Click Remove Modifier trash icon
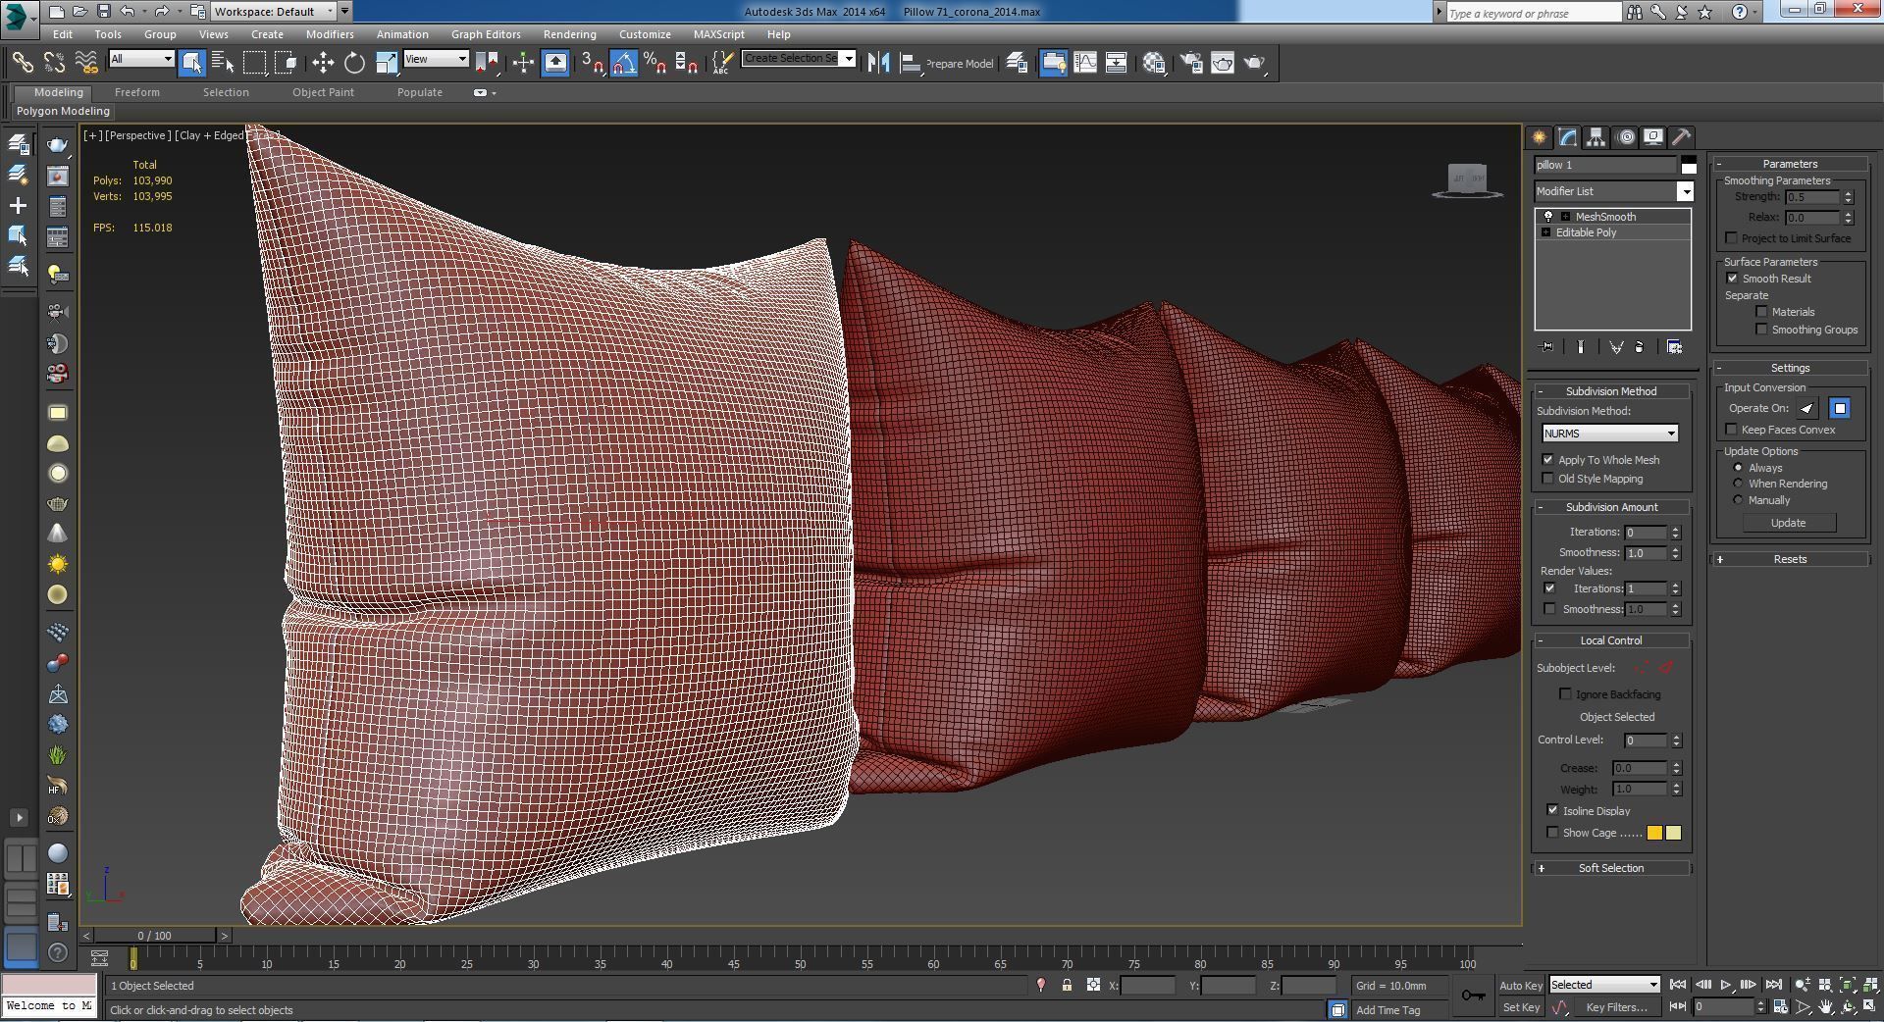 coord(1639,347)
